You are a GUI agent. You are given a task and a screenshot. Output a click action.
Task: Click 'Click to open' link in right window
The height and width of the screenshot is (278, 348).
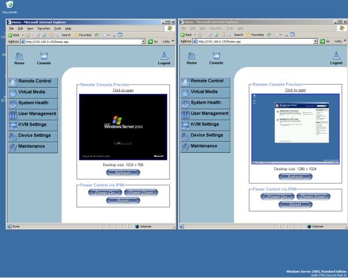pos(295,90)
